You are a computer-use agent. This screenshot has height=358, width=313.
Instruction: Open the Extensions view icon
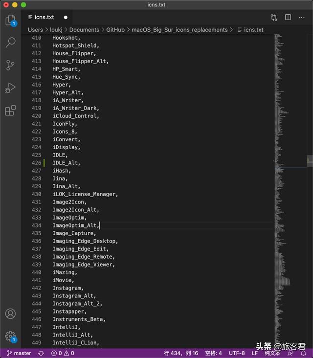tap(10, 110)
